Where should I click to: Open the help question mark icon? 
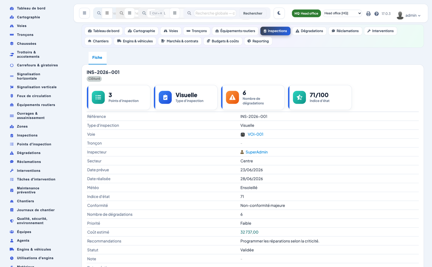click(x=376, y=14)
